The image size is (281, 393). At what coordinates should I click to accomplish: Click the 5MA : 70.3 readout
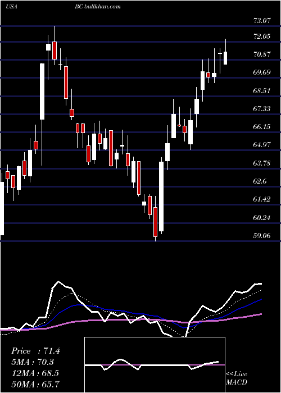point(33,362)
